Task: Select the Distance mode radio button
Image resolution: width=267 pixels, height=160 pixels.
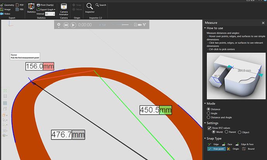Action: [209, 110]
